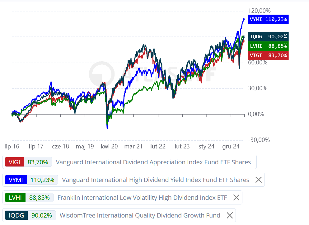Click the LVHI 88,85% chart end label

(x=268, y=46)
